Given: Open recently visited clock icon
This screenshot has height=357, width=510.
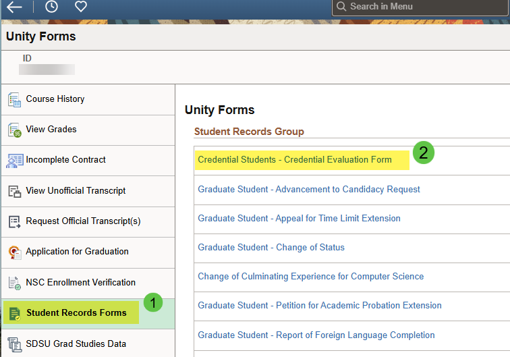Looking at the screenshot, I should click(x=51, y=6).
